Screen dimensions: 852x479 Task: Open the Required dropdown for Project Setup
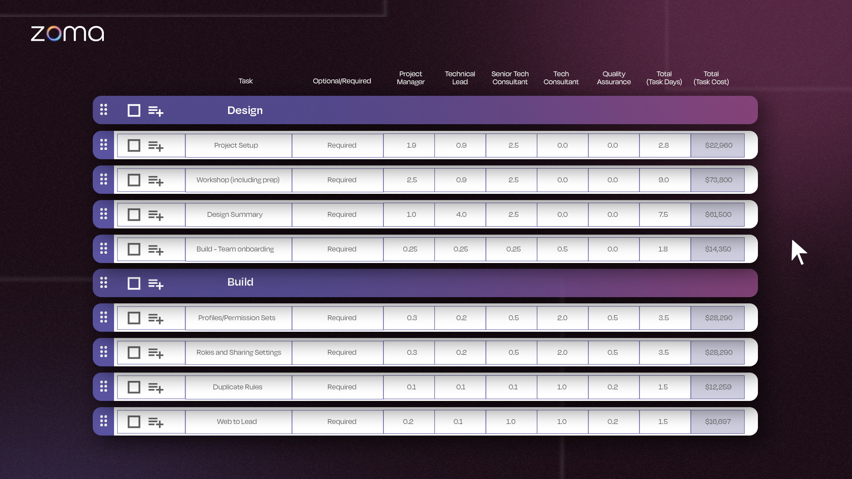click(x=342, y=145)
